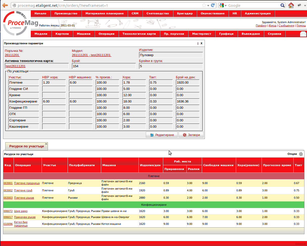
Task: Expand the search engine selector arrow
Action: (226, 6)
